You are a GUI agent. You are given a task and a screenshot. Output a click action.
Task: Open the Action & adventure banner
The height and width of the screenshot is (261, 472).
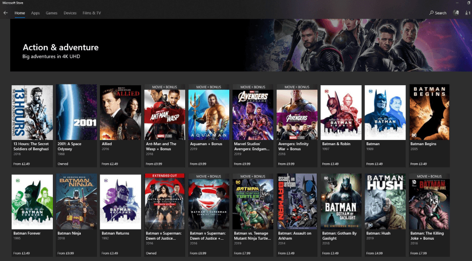(x=241, y=45)
